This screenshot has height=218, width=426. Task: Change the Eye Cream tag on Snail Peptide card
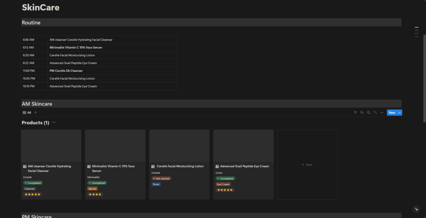click(x=223, y=184)
